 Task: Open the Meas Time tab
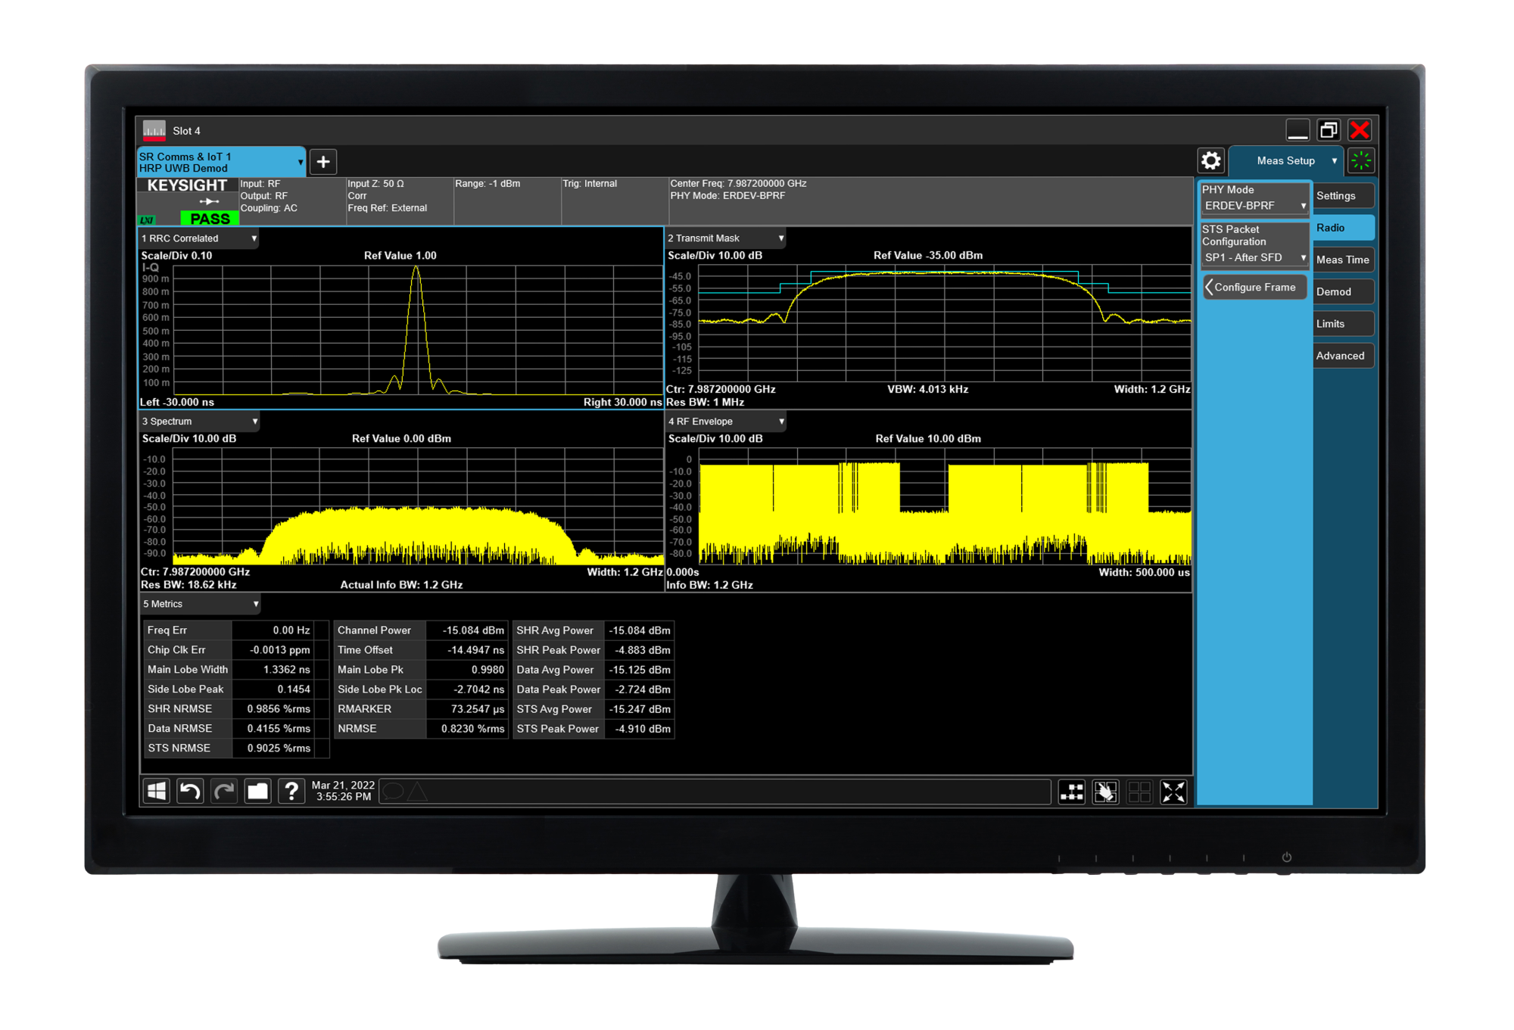(1342, 260)
